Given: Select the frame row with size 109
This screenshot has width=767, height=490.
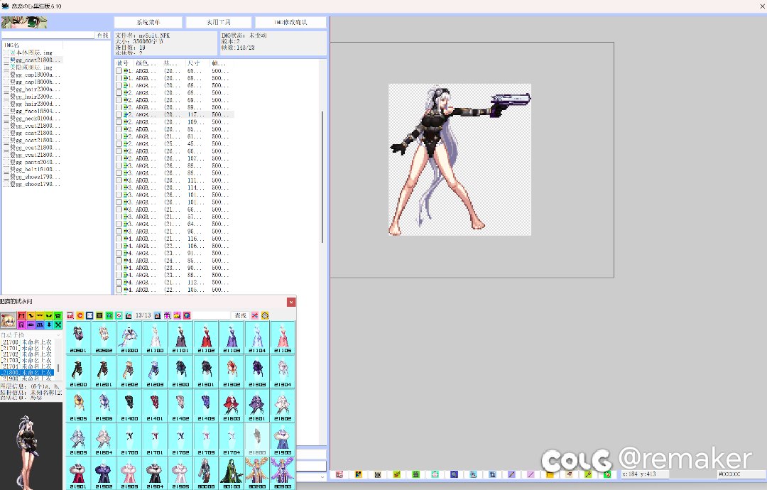Looking at the screenshot, I should click(x=175, y=121).
